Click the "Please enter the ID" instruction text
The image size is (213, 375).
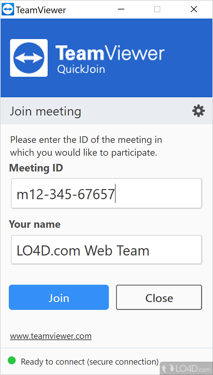(86, 146)
